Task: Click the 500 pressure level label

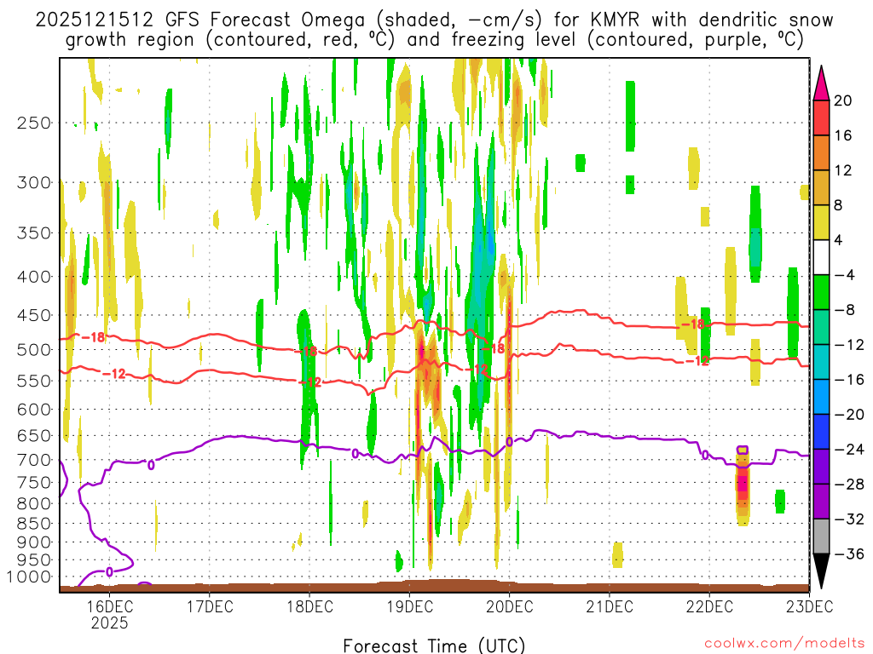Action: 34,350
